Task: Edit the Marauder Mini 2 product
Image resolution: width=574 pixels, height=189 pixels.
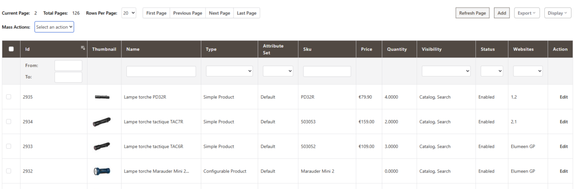Action: pyautogui.click(x=563, y=171)
